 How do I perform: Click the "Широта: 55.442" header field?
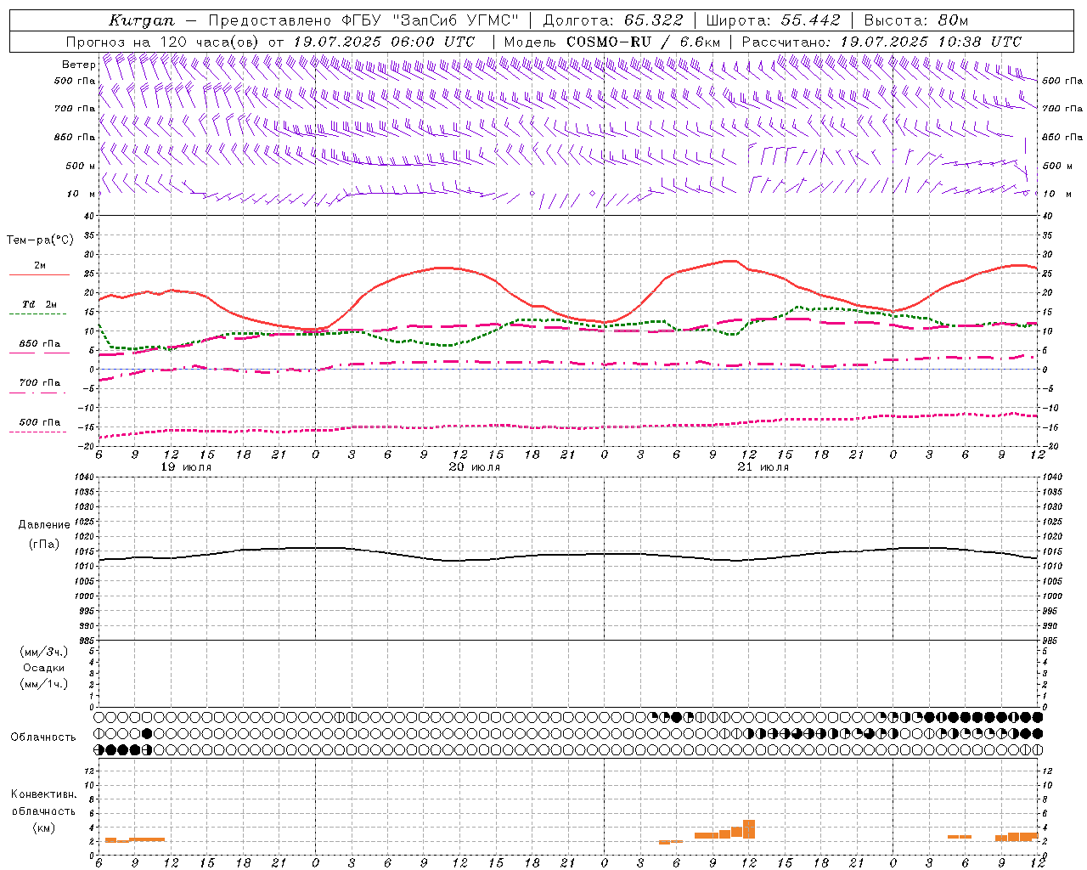tap(773, 20)
